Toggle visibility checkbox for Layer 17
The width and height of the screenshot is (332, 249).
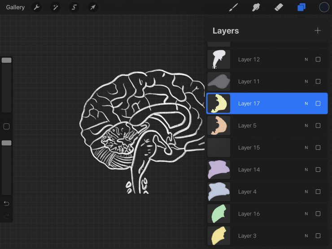(x=318, y=104)
